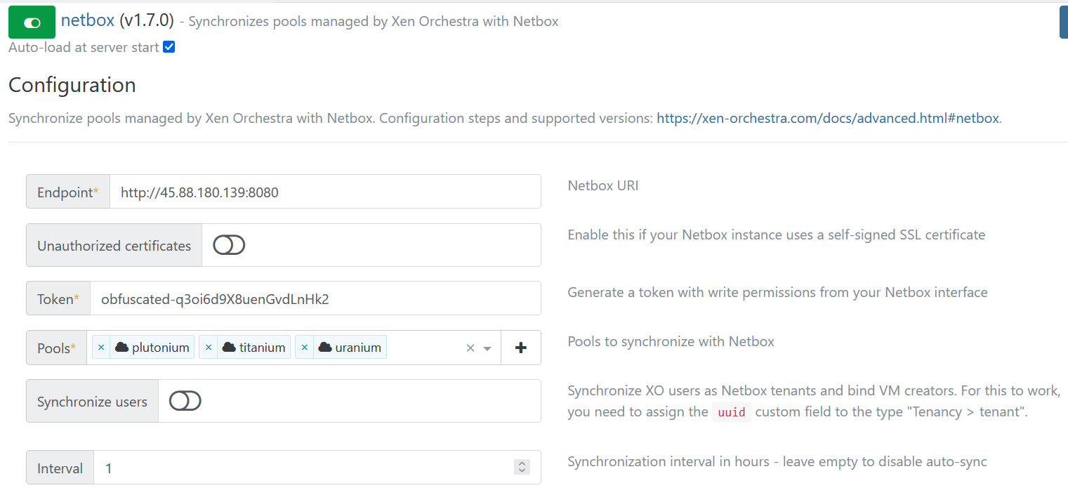Image resolution: width=1068 pixels, height=488 pixels.
Task: Click into the Endpoint URL field
Action: click(x=324, y=192)
